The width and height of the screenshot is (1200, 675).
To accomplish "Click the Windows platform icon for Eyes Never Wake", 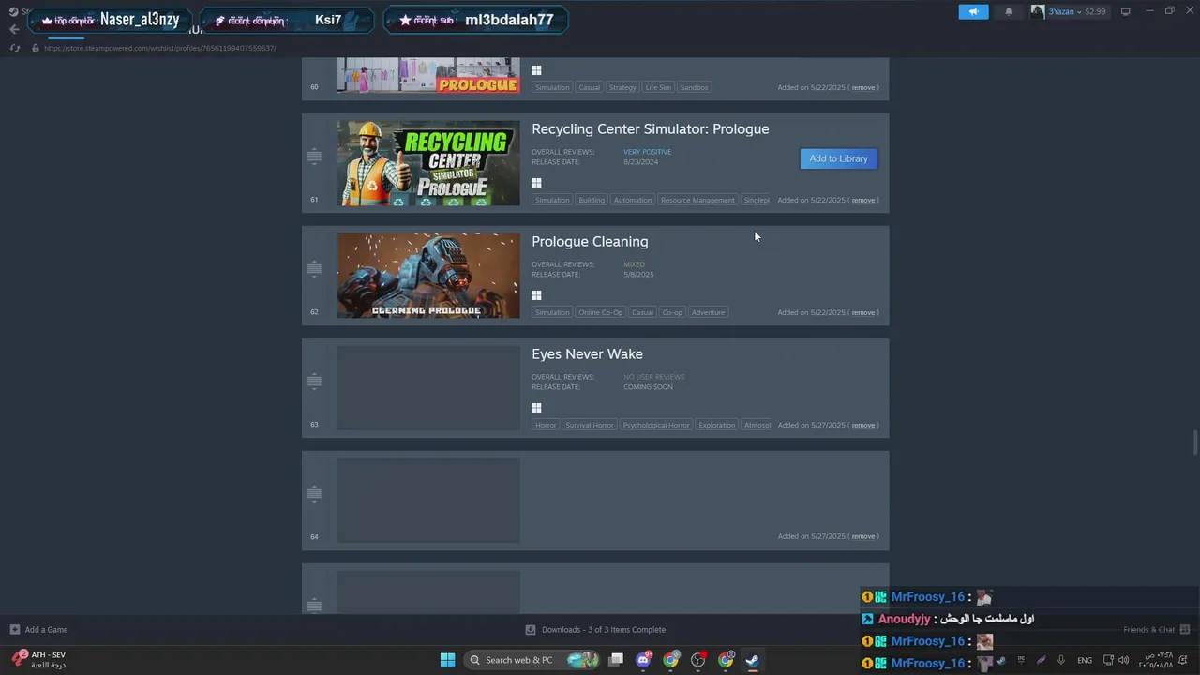I will pos(536,408).
